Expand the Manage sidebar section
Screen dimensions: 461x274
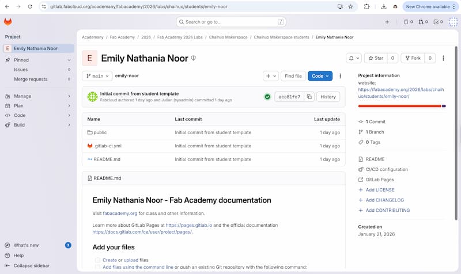pos(38,96)
